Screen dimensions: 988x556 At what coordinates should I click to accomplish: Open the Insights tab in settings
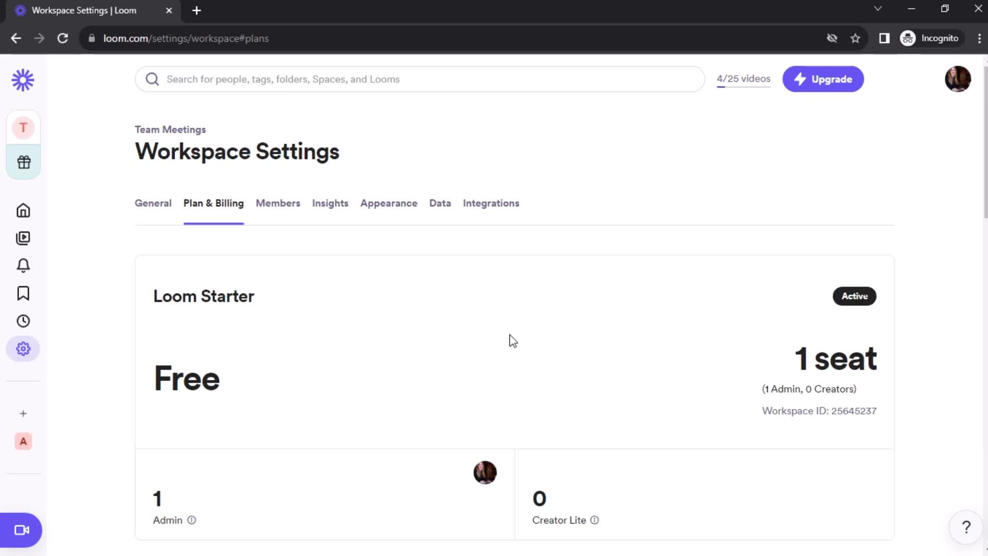[x=330, y=203]
